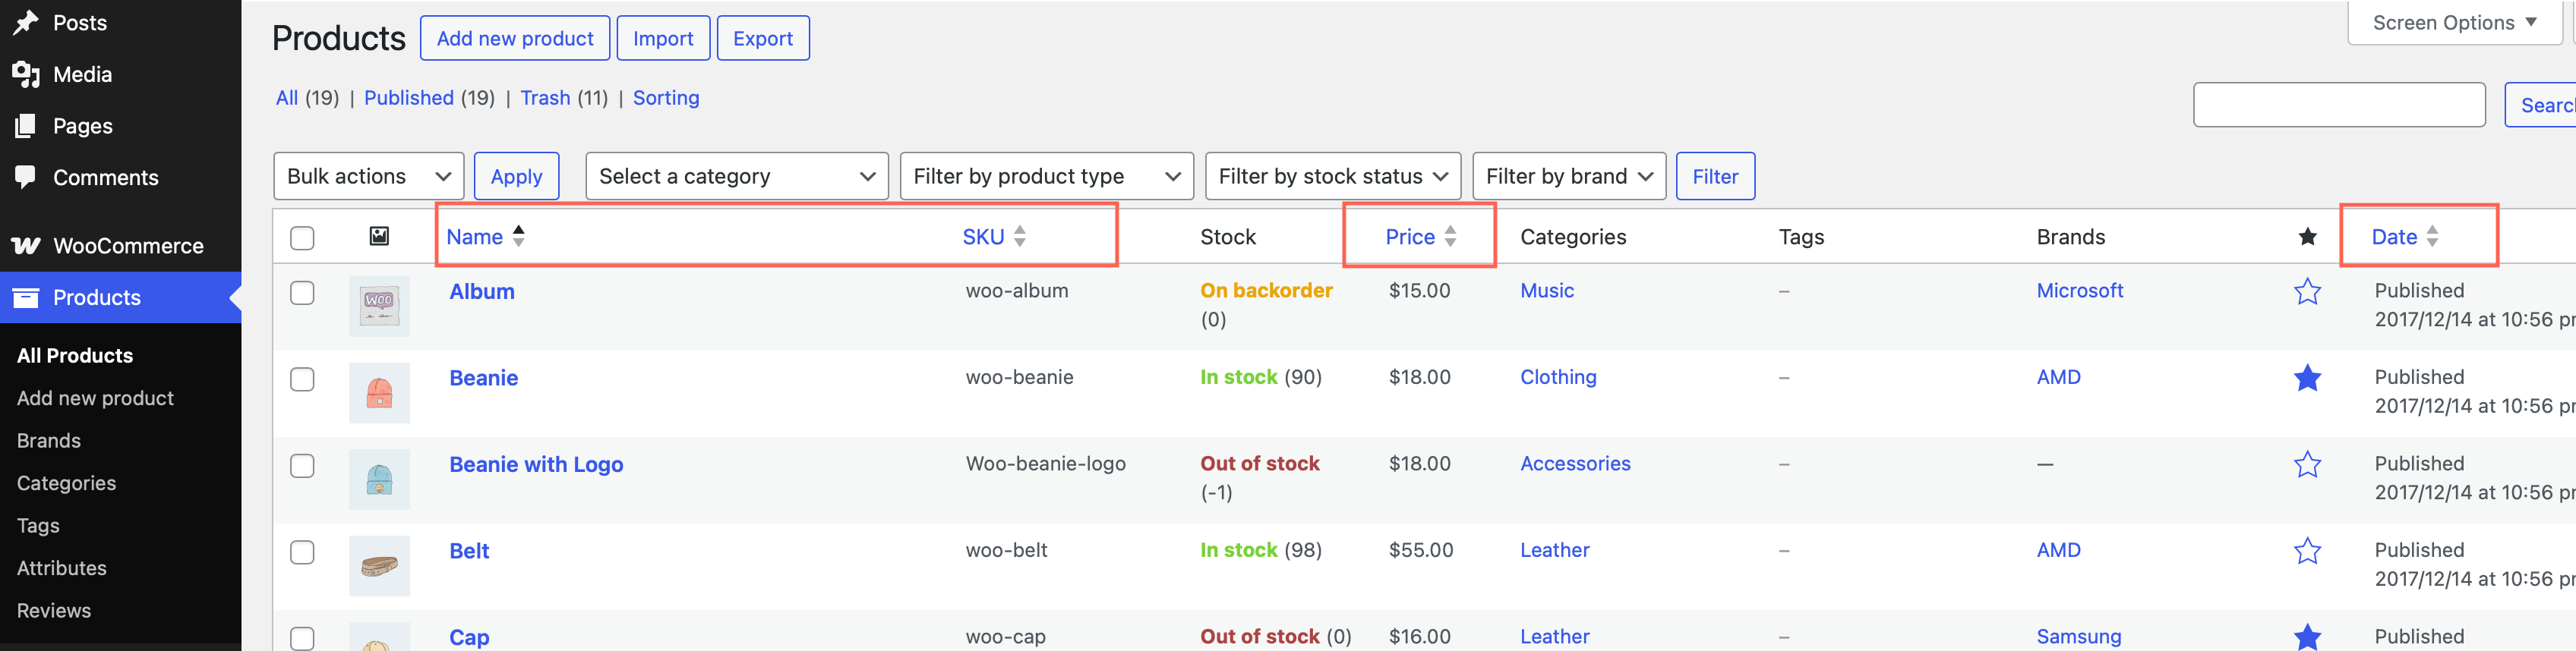The width and height of the screenshot is (2576, 651).
Task: Tick the Beanie with Logo checkbox
Action: click(x=302, y=465)
